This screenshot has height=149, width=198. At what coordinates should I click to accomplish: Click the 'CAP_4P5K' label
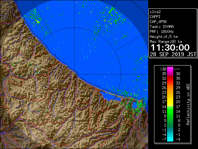pos(158,22)
